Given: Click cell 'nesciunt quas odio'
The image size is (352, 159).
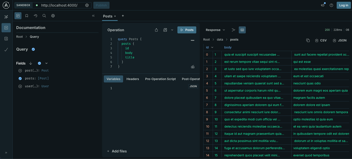Looking at the screenshot, I should coord(307,83).
